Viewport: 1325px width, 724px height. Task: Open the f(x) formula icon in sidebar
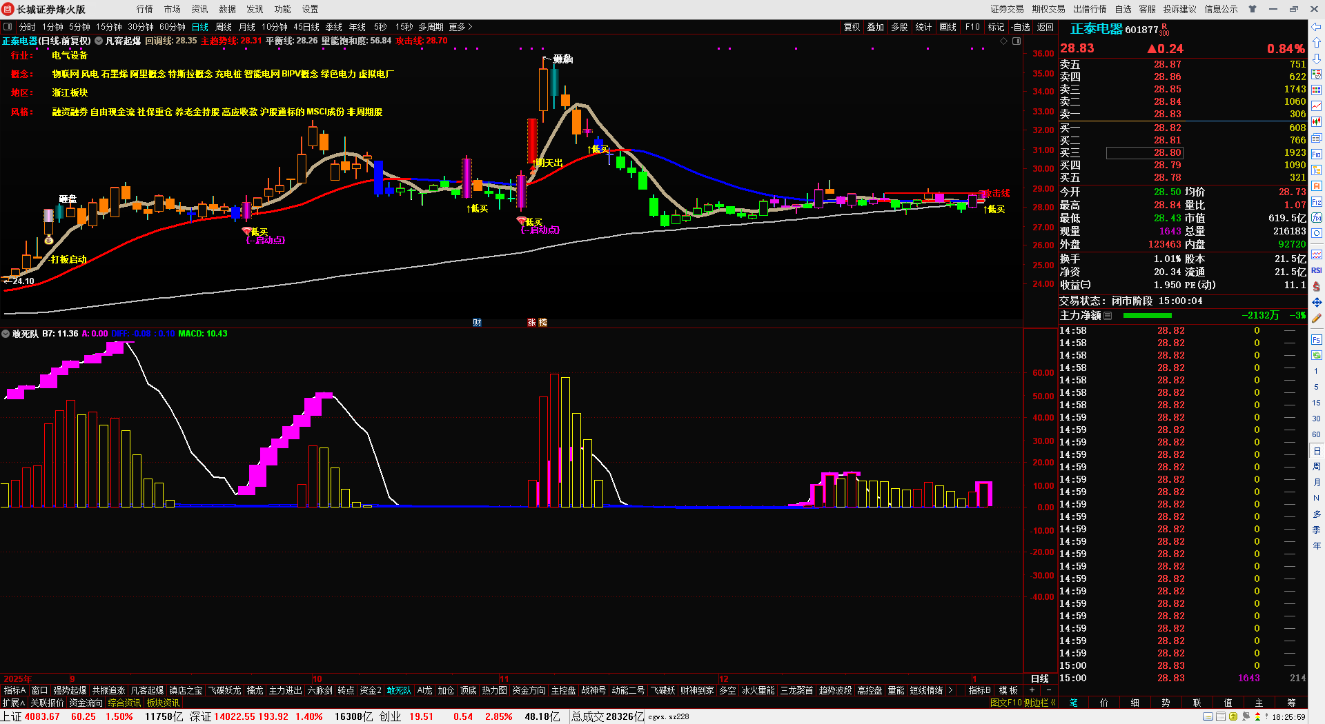pyautogui.click(x=1316, y=218)
